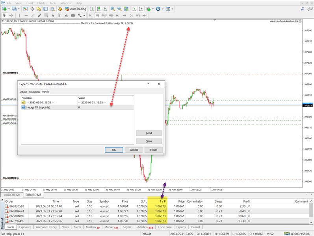Toggle the Terminal panel icon
Image resolution: width=314 pixels, height=236 pixels.
(x=46, y=9)
